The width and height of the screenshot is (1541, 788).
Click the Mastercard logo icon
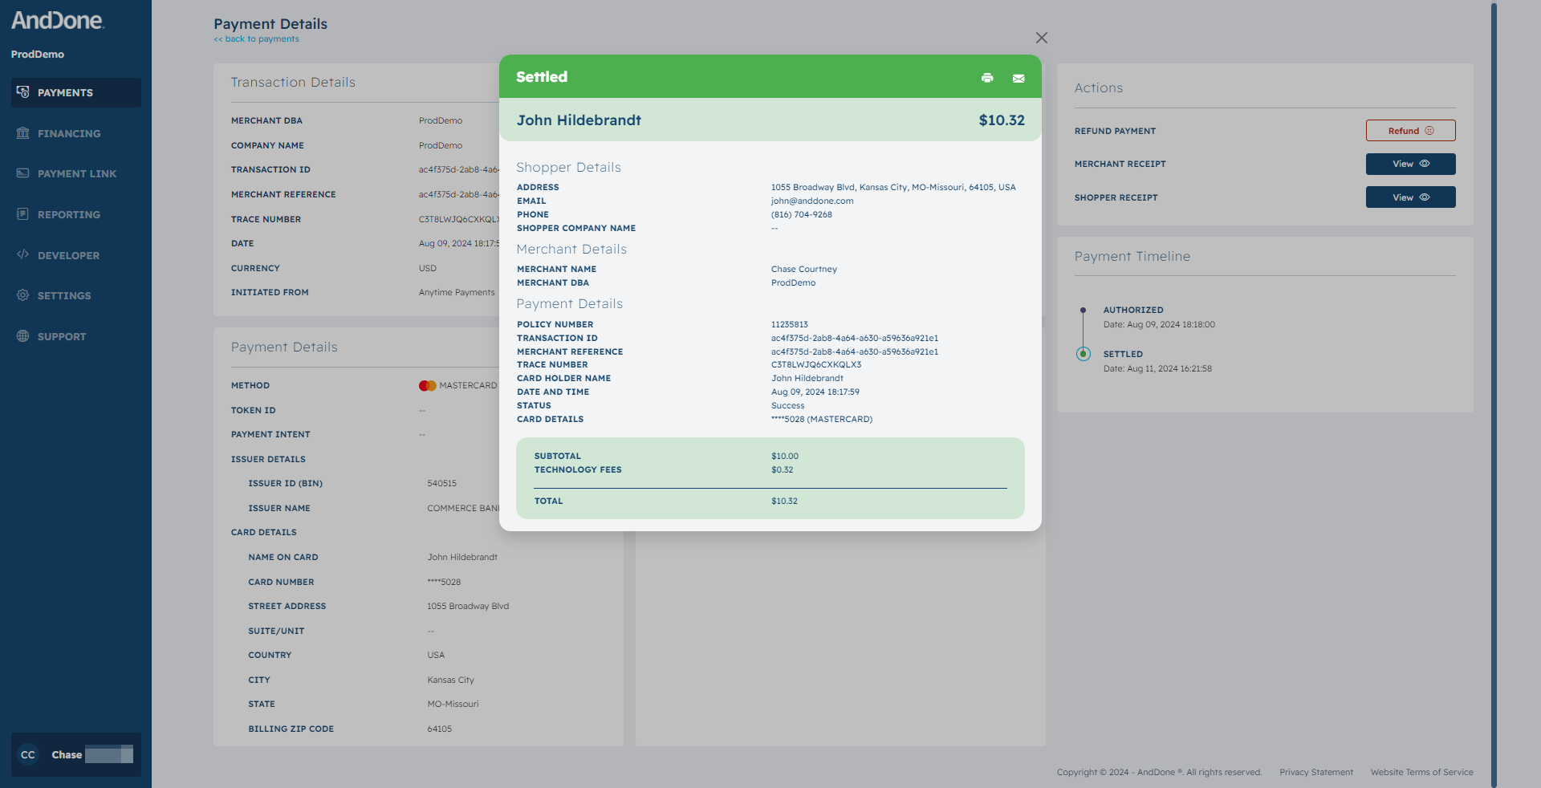[427, 386]
